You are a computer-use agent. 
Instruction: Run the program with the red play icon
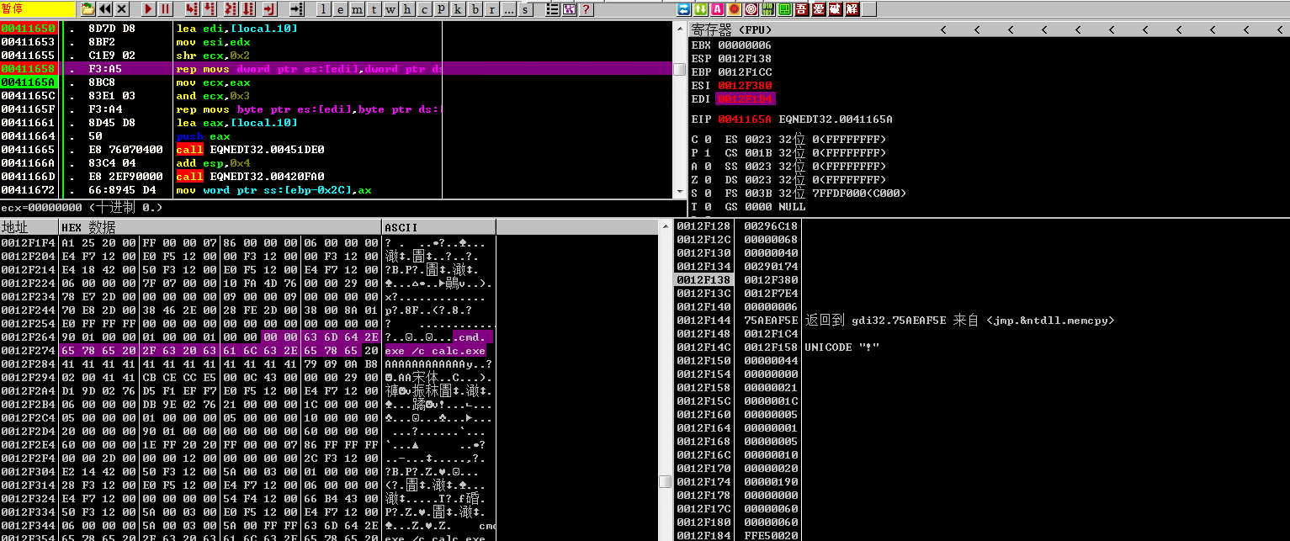tap(148, 9)
